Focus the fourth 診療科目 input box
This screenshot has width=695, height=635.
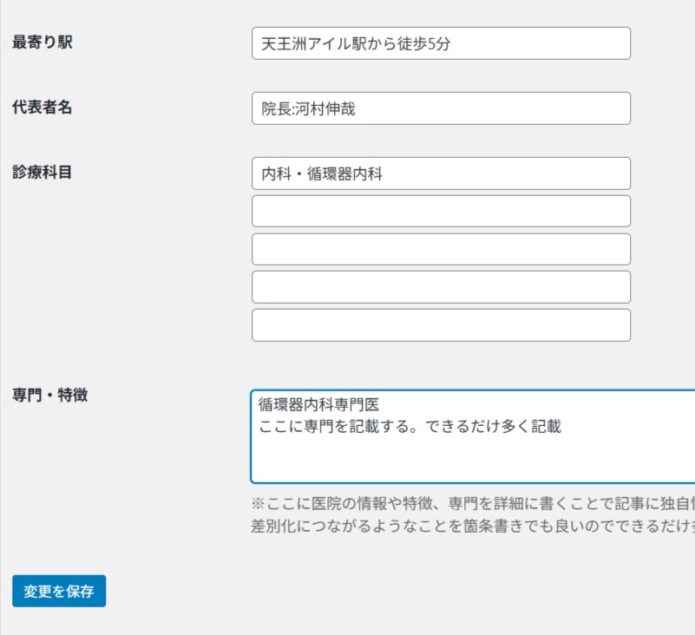coord(441,287)
